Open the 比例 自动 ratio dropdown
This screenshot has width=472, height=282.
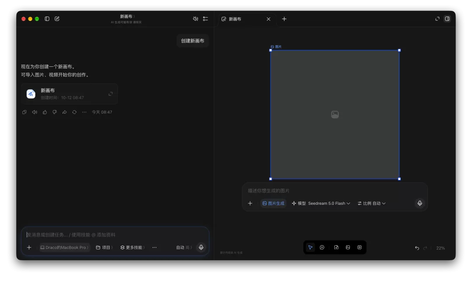click(371, 203)
